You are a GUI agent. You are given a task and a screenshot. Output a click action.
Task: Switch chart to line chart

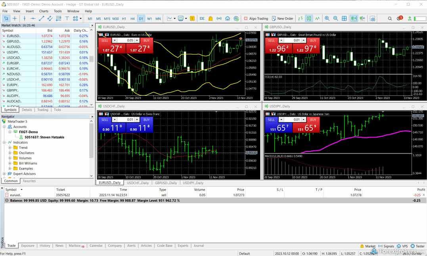(x=318, y=19)
